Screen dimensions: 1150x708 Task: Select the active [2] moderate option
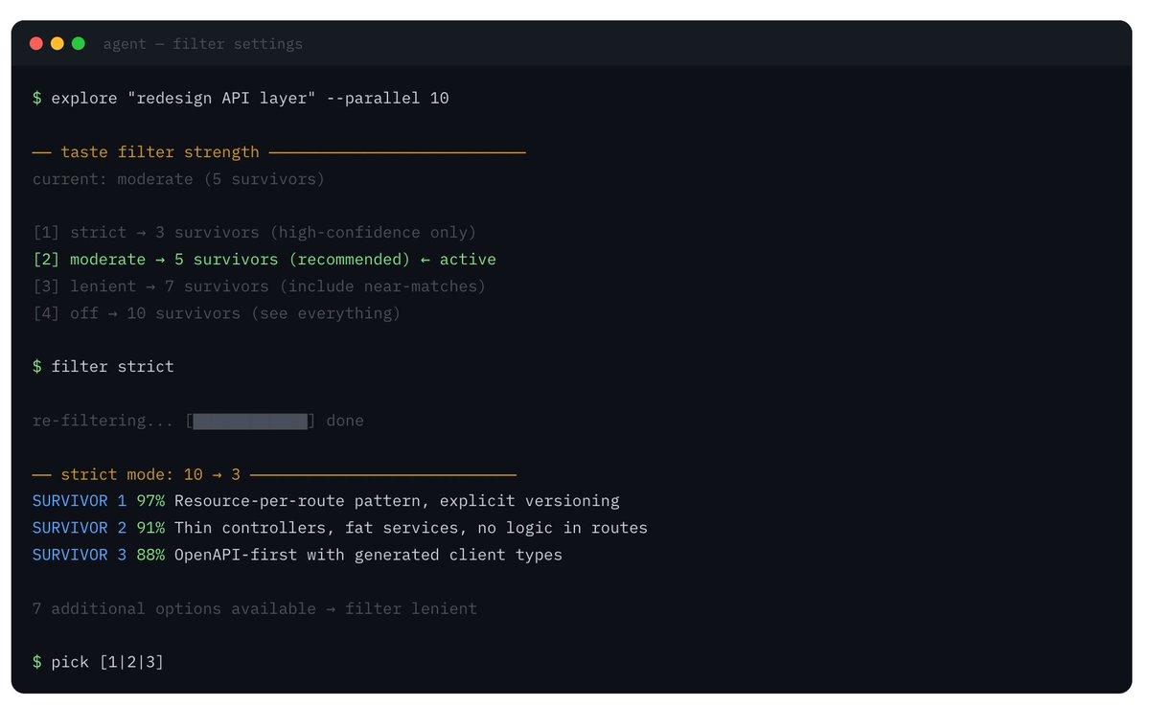(264, 260)
